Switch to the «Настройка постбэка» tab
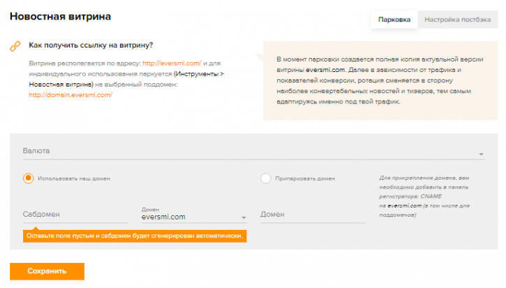Image resolution: width=506 pixels, height=288 pixels. click(458, 20)
